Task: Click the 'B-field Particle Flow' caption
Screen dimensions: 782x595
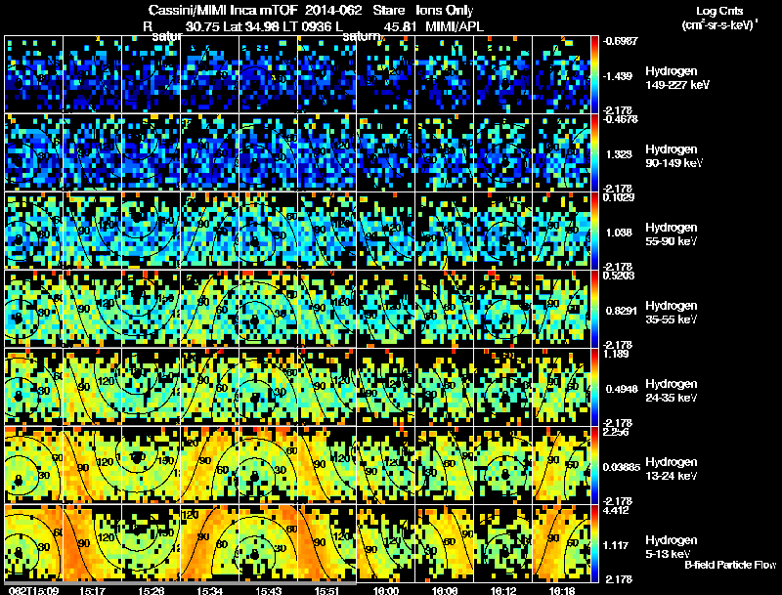Action: pos(730,565)
